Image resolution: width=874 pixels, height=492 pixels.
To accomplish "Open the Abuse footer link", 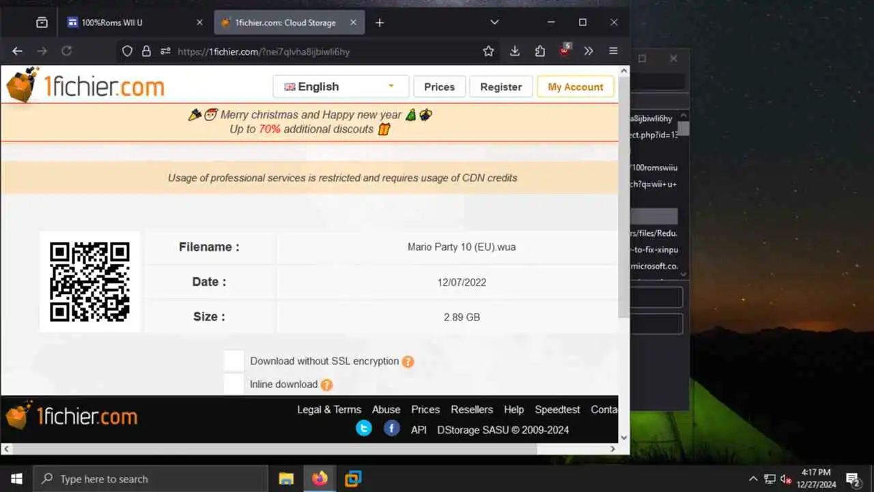I will click(386, 409).
